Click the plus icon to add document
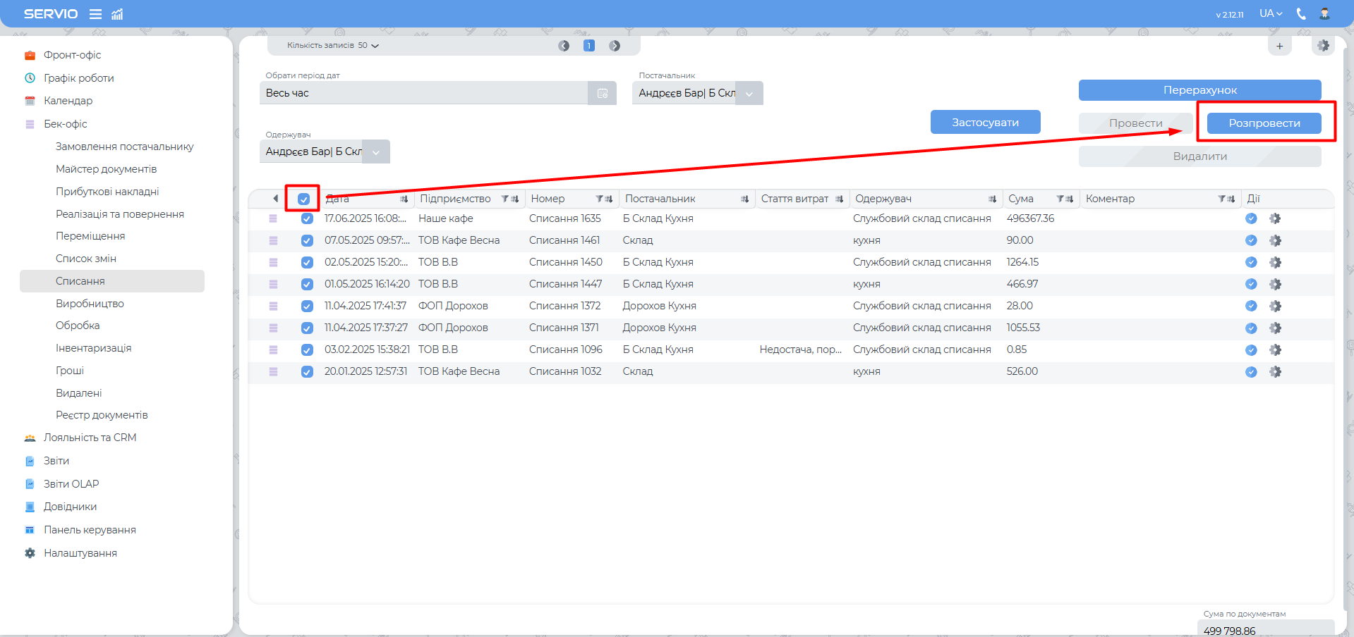 click(1279, 46)
